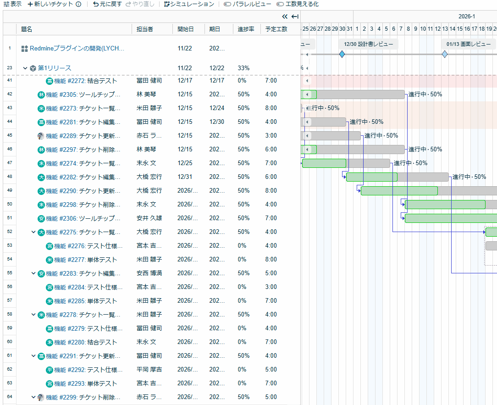Screen dimensions: 497x405
Task: Click the 担当者 column header
Action: (x=145, y=29)
